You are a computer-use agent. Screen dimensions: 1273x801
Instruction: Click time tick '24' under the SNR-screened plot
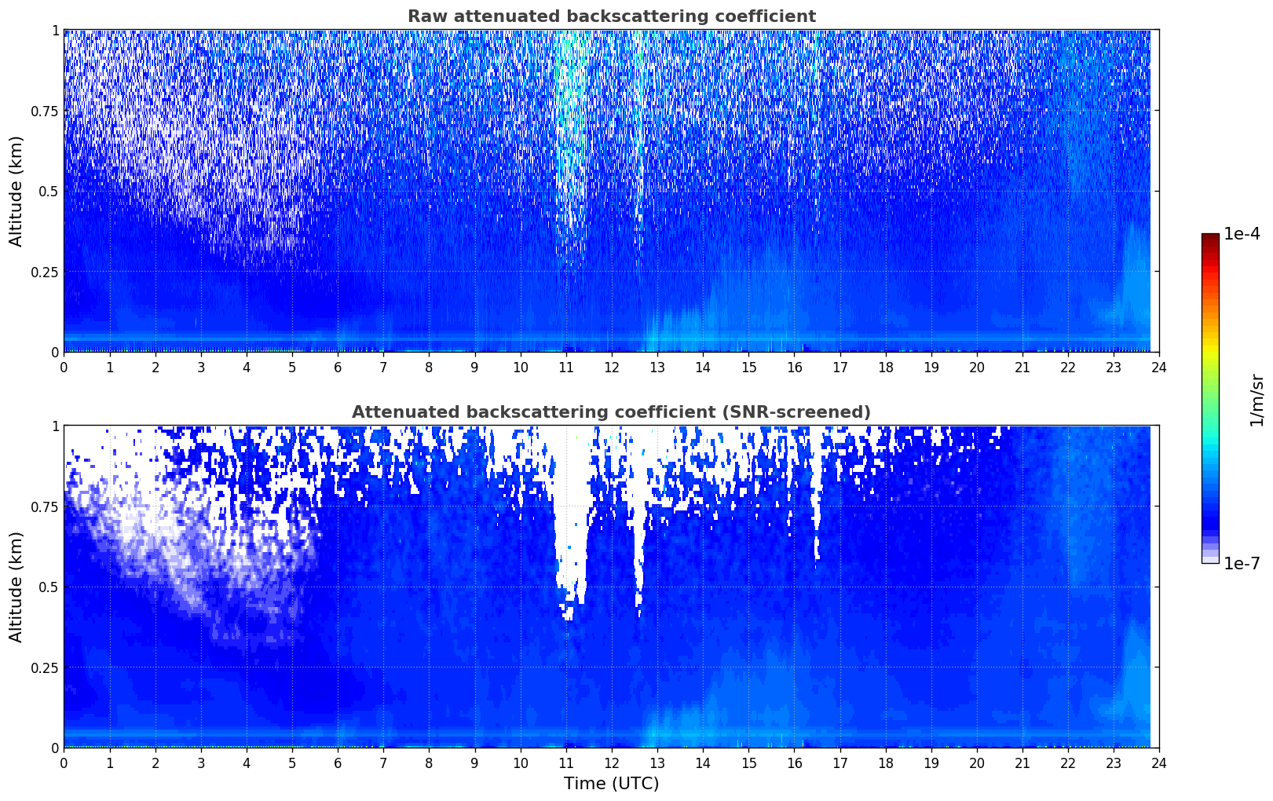click(1159, 763)
